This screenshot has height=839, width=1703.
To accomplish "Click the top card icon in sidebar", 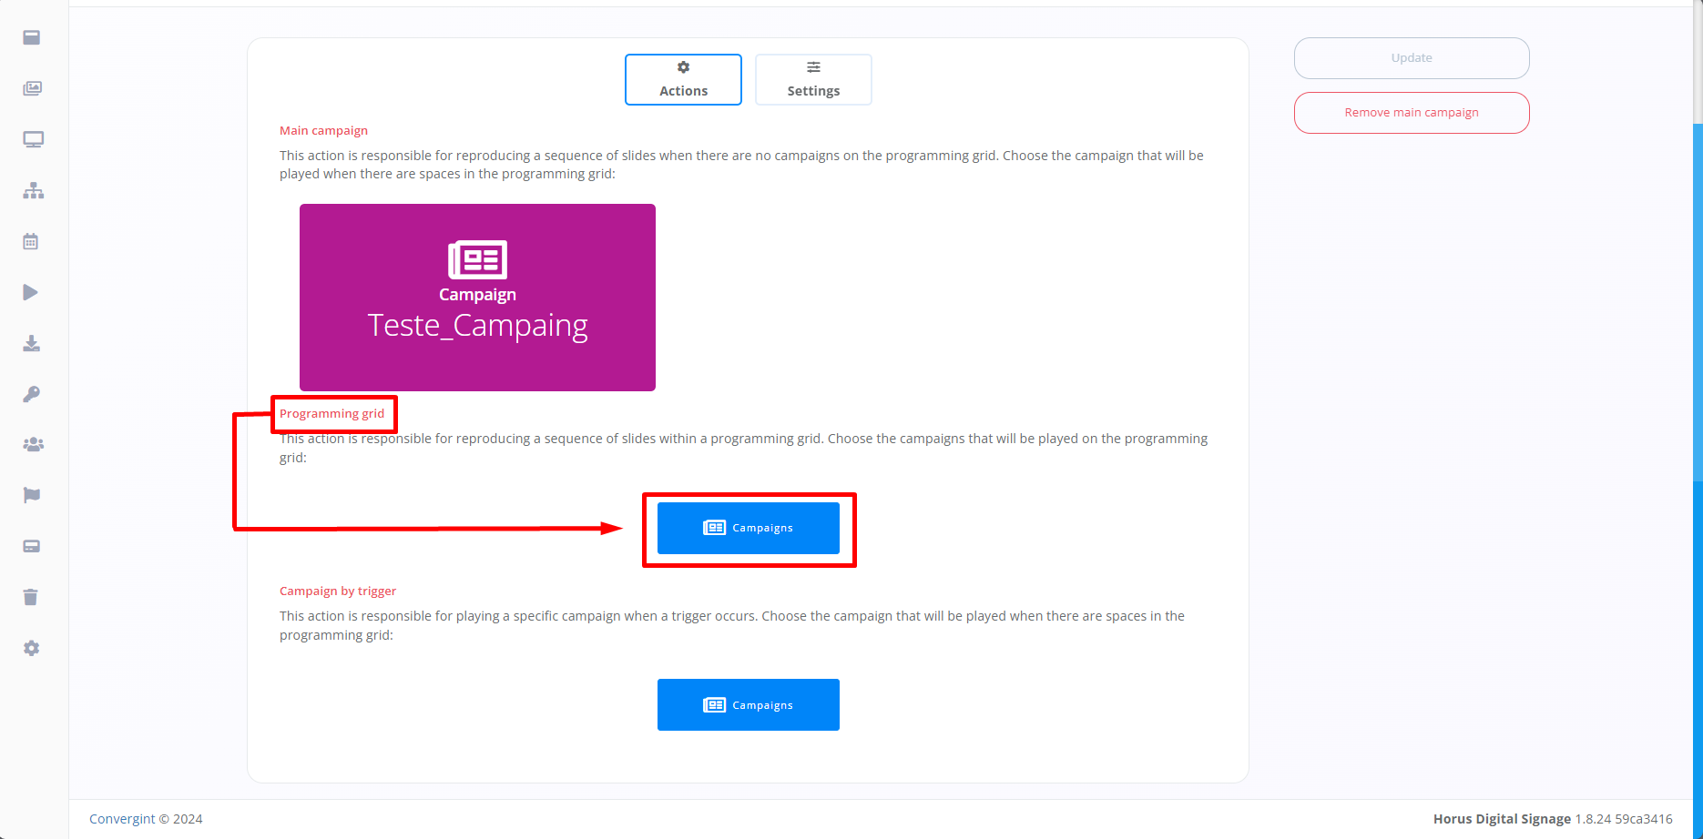I will click(x=31, y=37).
